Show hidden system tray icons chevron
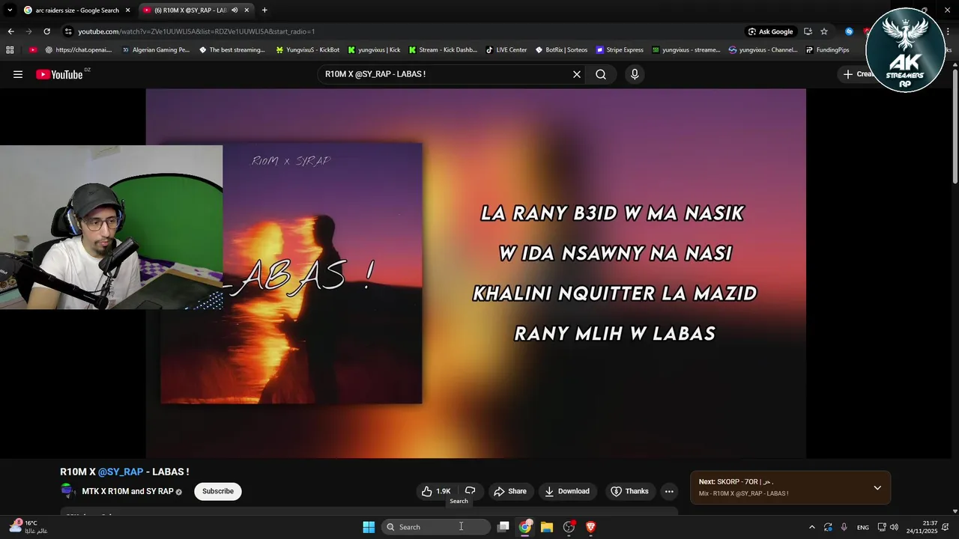Image resolution: width=959 pixels, height=539 pixels. (x=811, y=527)
